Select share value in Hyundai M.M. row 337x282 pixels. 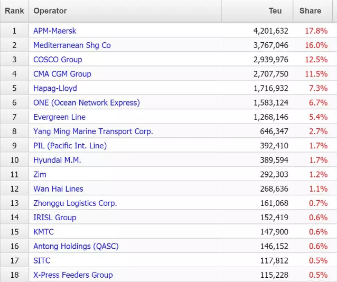[319, 160]
